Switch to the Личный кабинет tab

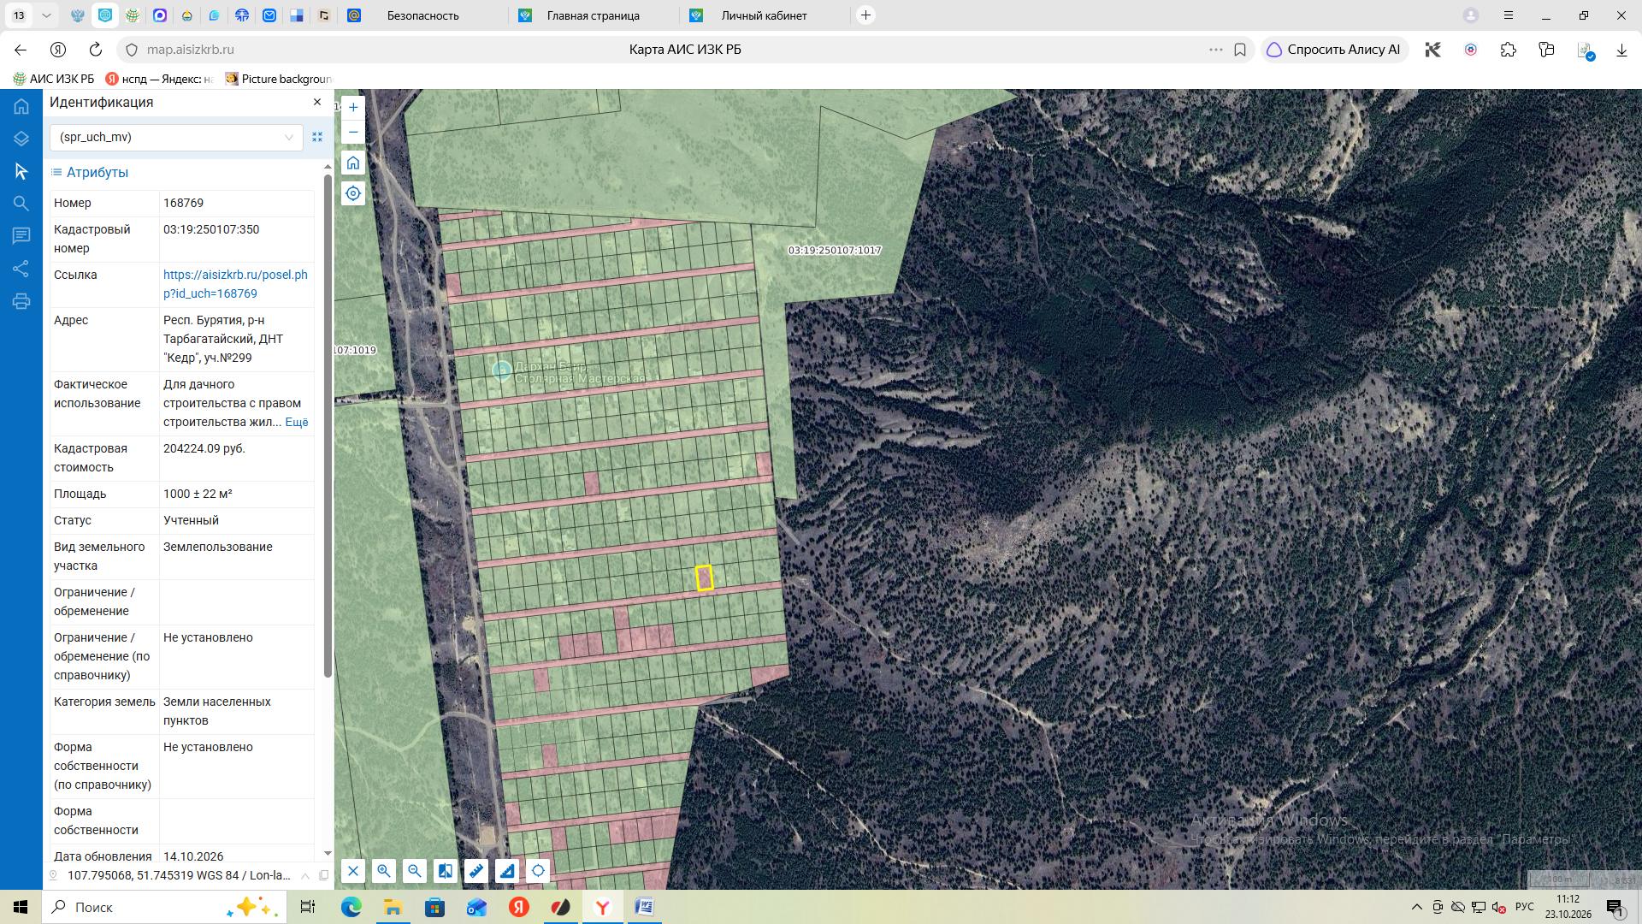(764, 15)
